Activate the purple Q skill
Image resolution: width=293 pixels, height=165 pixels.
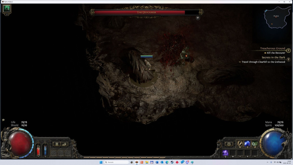225,153
